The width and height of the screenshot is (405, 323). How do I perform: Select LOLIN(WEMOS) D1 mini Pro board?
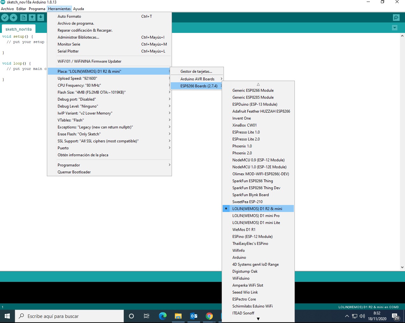point(258,216)
